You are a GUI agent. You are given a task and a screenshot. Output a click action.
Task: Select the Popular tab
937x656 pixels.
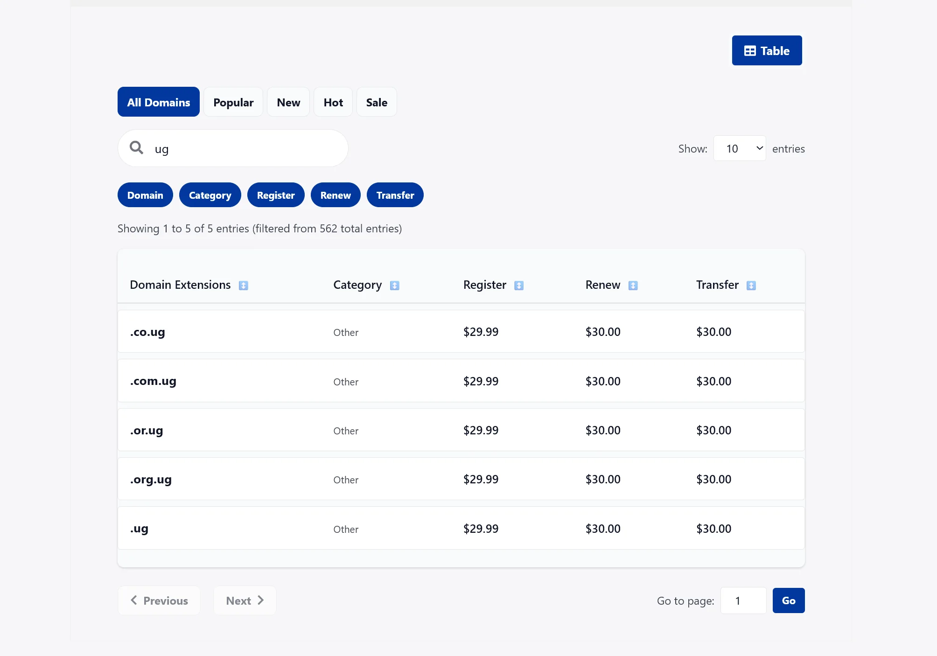point(233,102)
